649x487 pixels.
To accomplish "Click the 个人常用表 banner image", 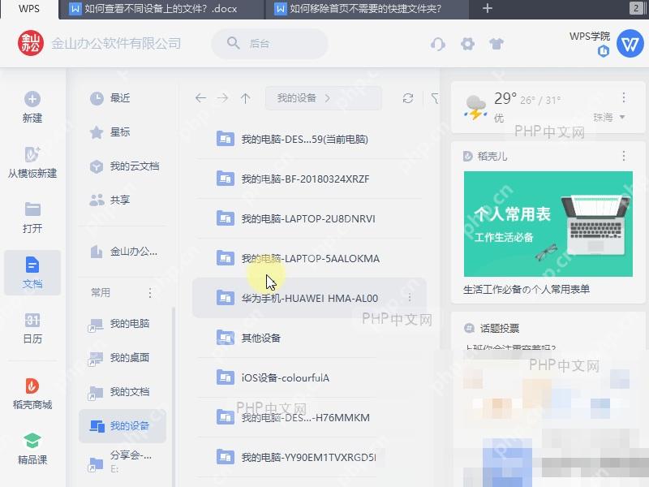I will [x=548, y=224].
